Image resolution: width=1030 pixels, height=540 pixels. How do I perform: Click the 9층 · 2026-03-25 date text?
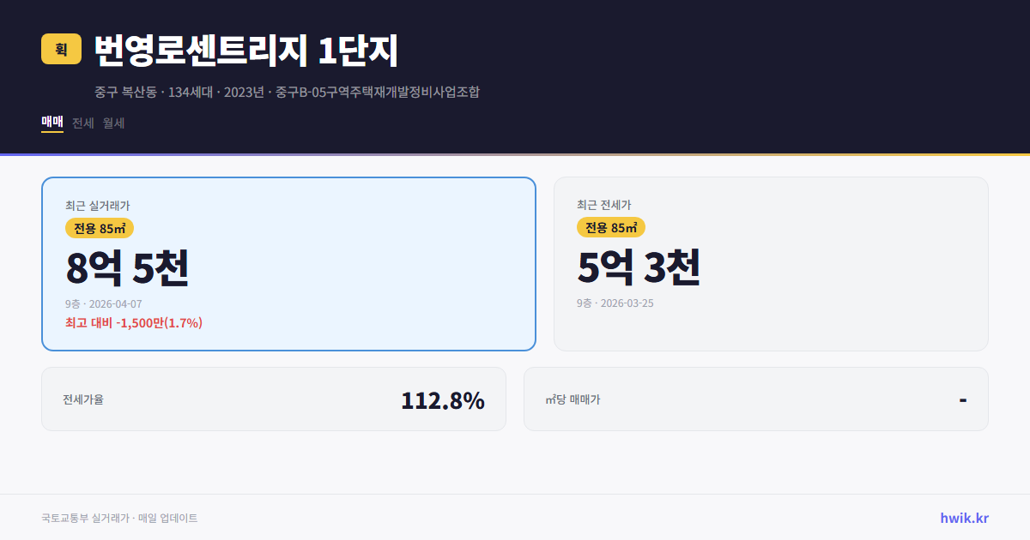click(x=615, y=303)
